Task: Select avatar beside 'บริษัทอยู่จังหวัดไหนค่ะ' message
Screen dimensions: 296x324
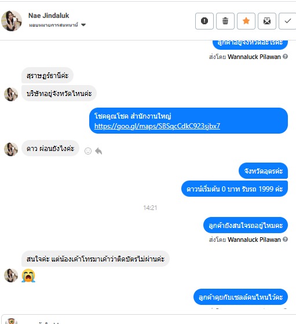Action: click(x=11, y=94)
